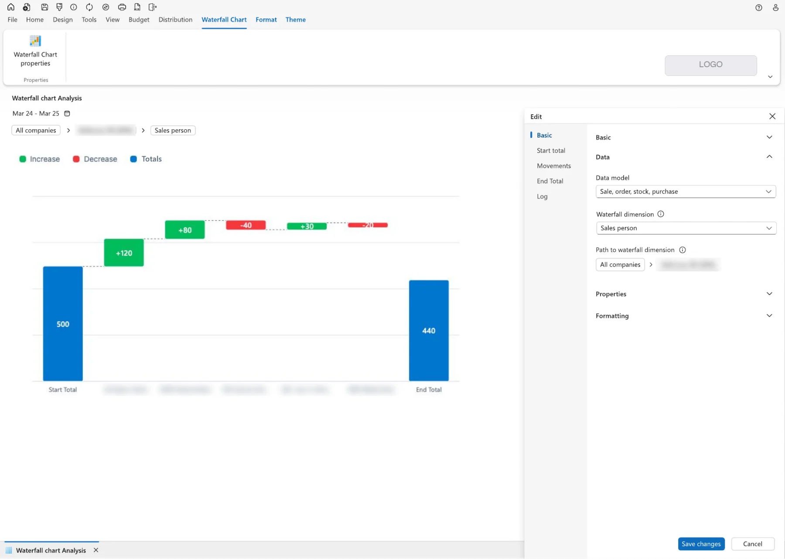The height and width of the screenshot is (559, 785).
Task: Click the refresh arrows icon
Action: (x=89, y=7)
